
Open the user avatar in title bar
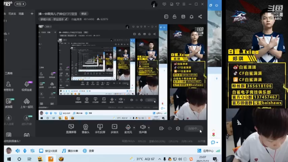click(154, 4)
